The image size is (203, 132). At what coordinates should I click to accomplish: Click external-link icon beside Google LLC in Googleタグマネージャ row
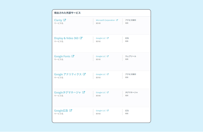click(x=108, y=92)
